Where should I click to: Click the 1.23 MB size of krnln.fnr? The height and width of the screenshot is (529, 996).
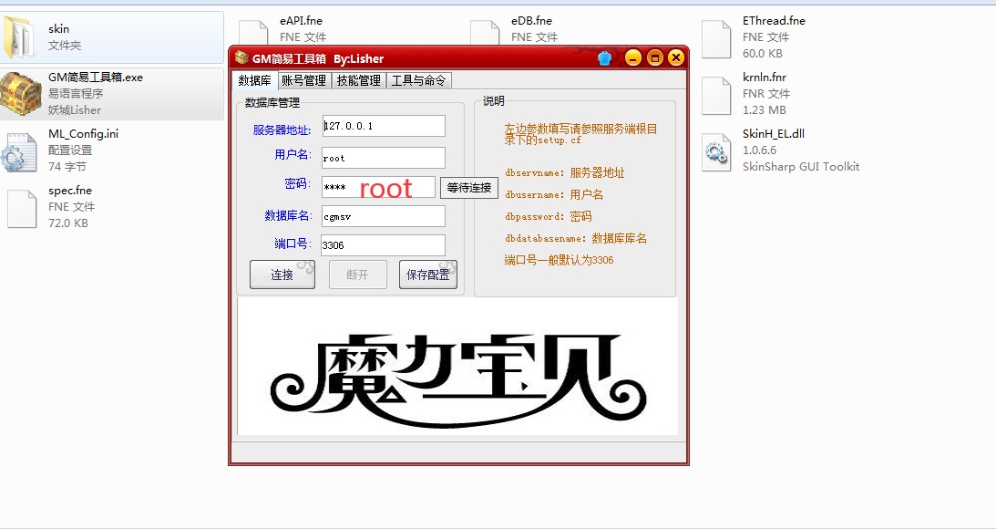765,110
